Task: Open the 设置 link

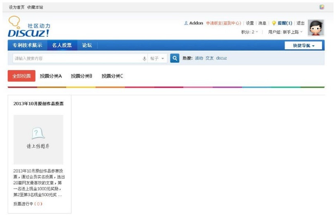Action: (250, 23)
